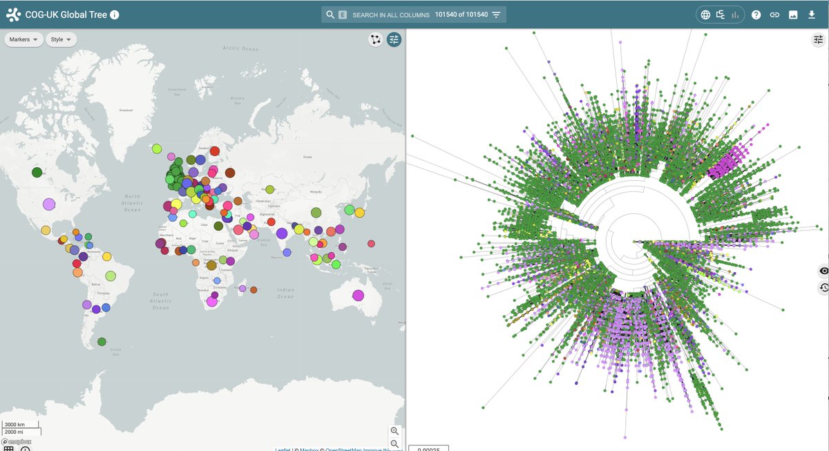Open the screenshot export image icon

[x=792, y=15]
